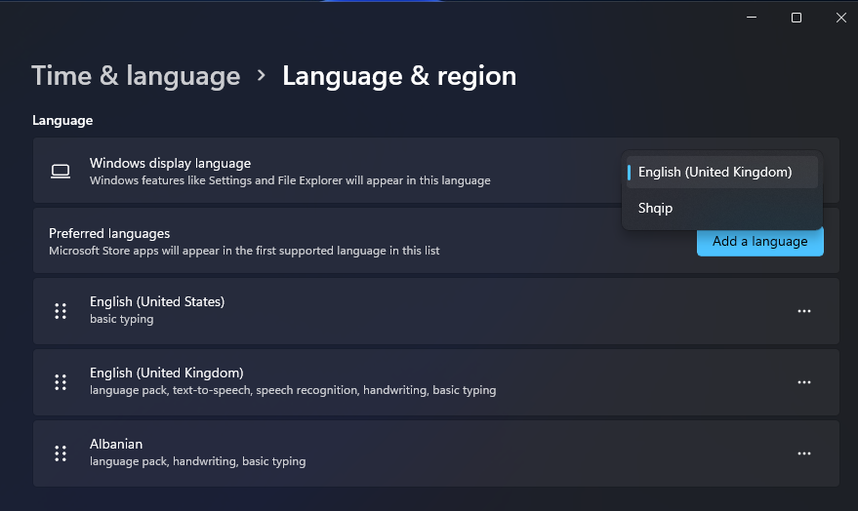Click the Preferred languages heading

109,233
